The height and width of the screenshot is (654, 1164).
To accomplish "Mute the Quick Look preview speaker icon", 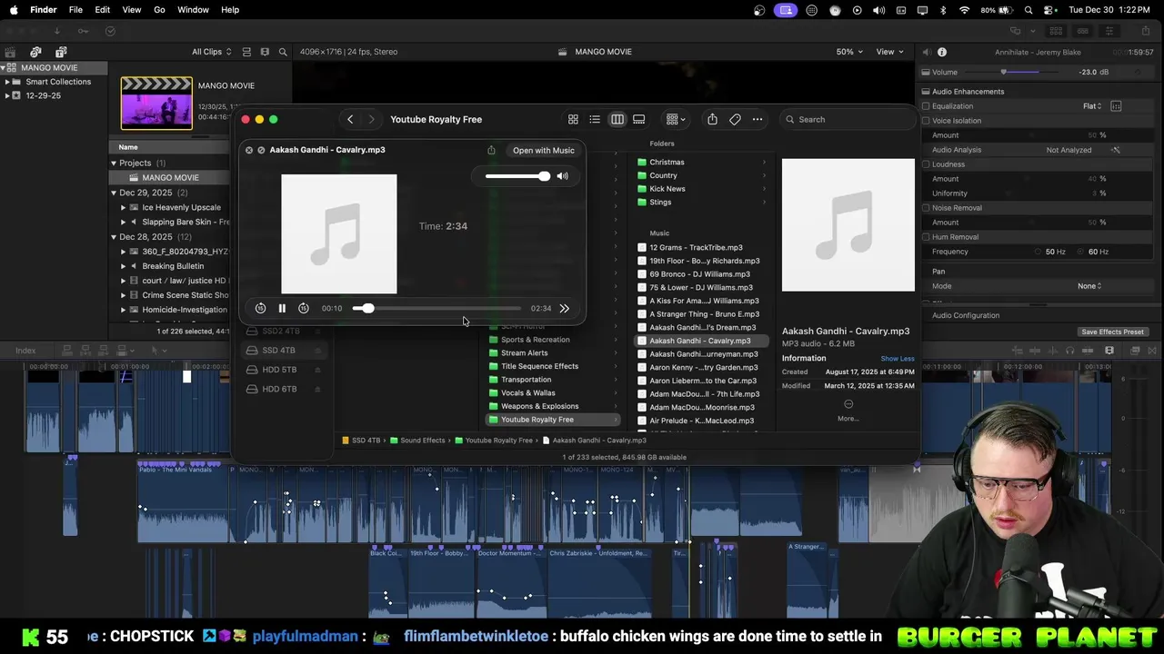I will coord(562,176).
